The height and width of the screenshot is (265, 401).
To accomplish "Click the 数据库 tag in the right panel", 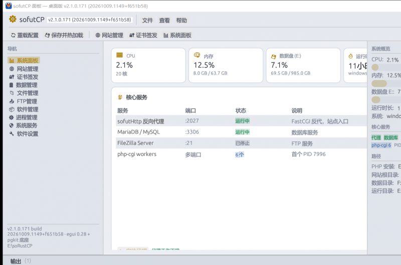I will tap(390, 137).
